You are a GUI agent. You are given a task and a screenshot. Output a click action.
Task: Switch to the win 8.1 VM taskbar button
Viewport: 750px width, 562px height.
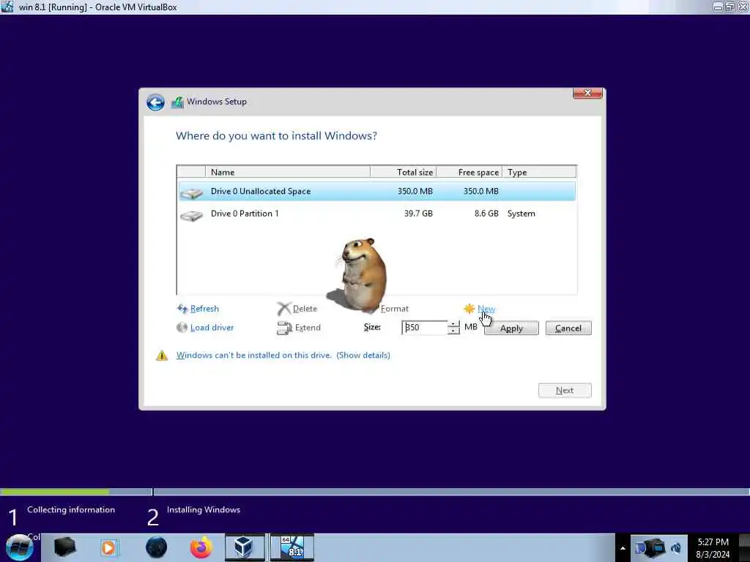(x=292, y=547)
